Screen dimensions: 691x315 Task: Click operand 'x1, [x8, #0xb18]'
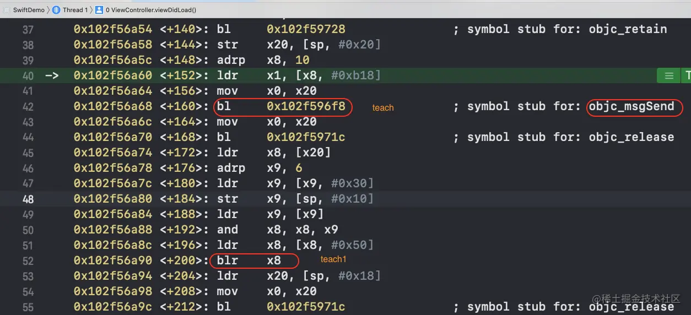(x=323, y=75)
